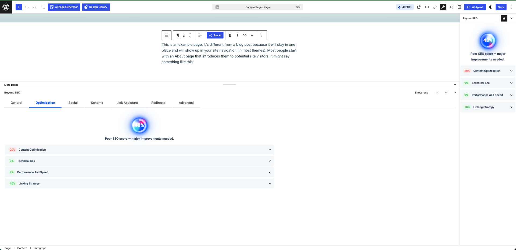Expand Linking Strategy in meta box
Viewport: 516px width, 250px height.
pos(139,183)
